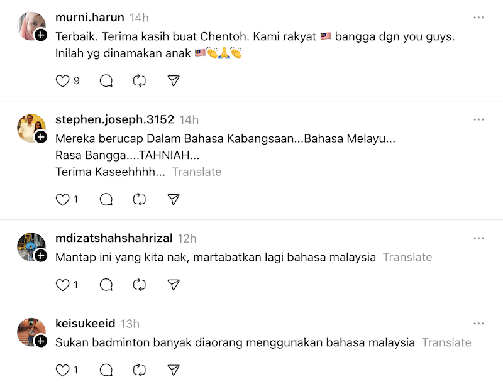Open more options for mdizatshahshahrizal's comment
The image size is (503, 389).
click(478, 238)
